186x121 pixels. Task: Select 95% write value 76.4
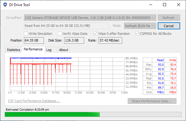pos(173,69)
